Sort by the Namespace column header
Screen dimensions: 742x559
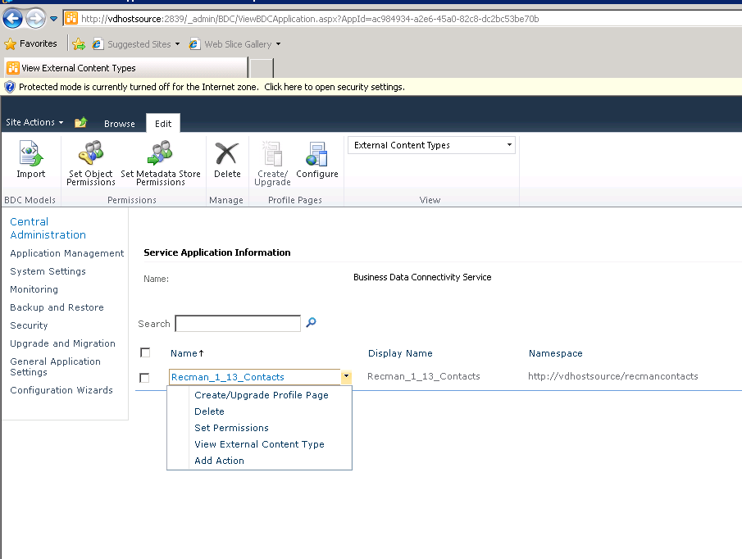(556, 353)
